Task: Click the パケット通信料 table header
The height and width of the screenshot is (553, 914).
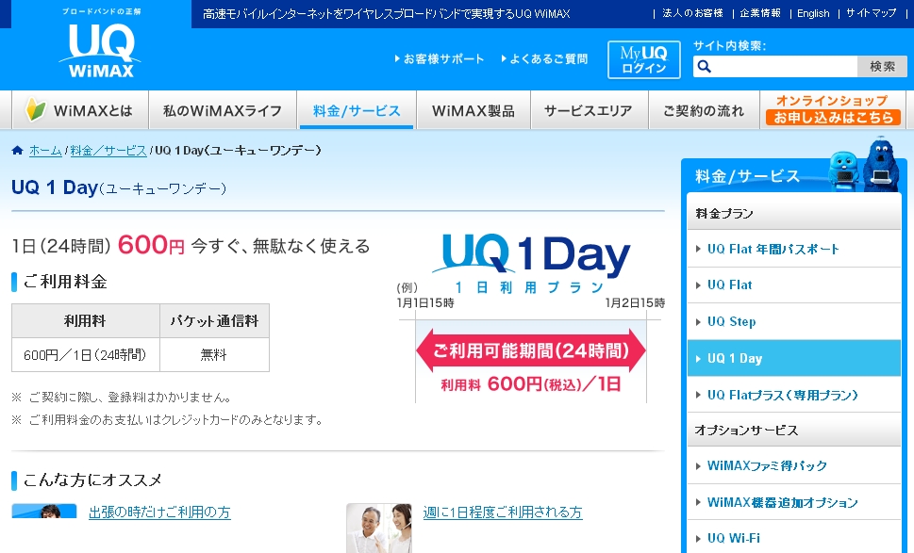Action: coord(214,320)
